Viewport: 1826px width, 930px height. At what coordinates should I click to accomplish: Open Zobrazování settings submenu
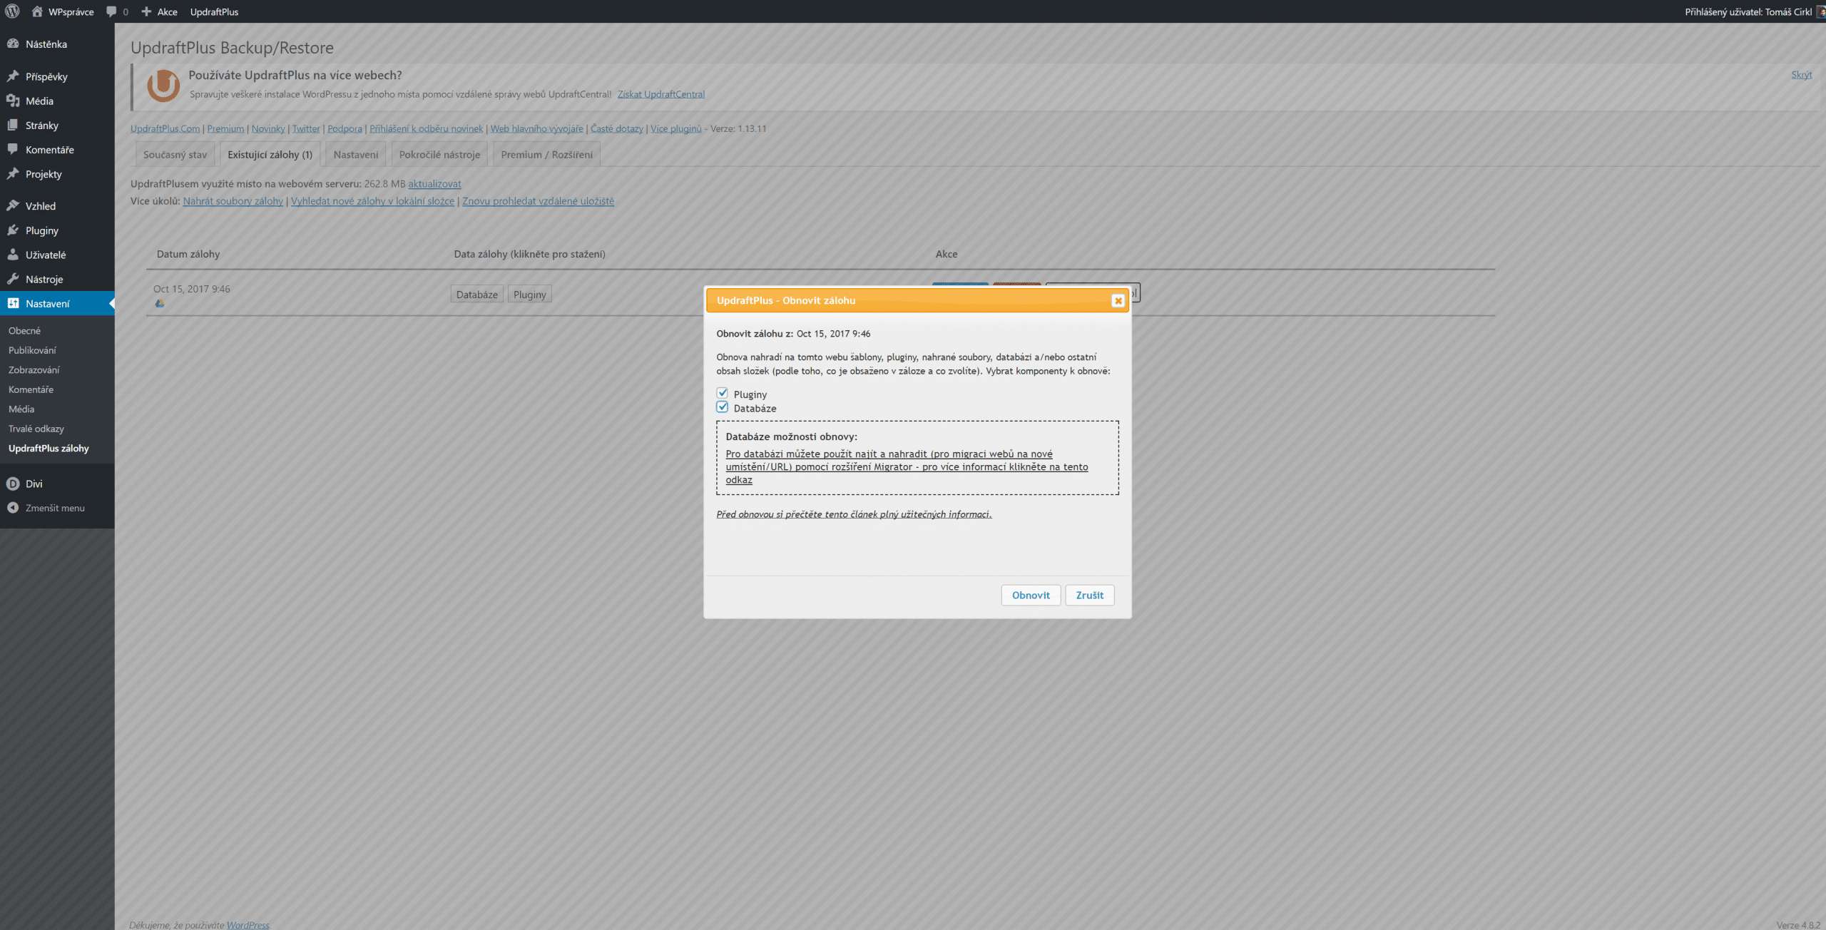(34, 369)
